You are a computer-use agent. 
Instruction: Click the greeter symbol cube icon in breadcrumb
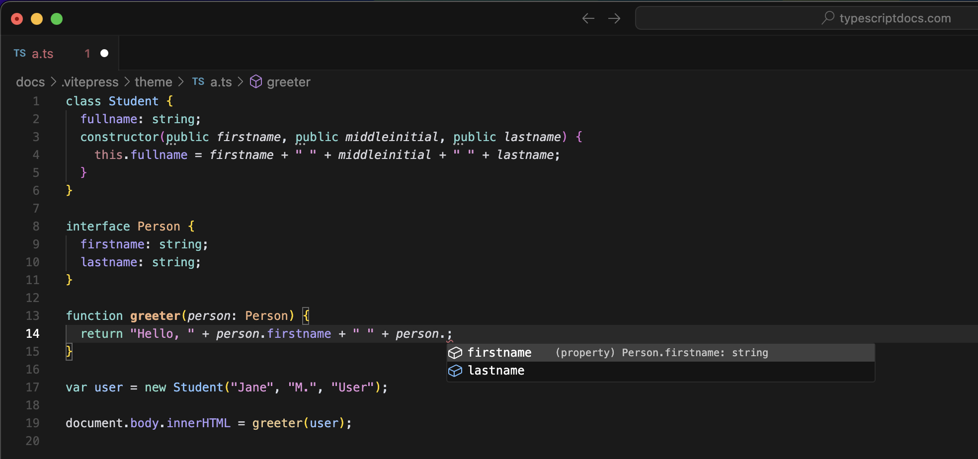(x=255, y=82)
